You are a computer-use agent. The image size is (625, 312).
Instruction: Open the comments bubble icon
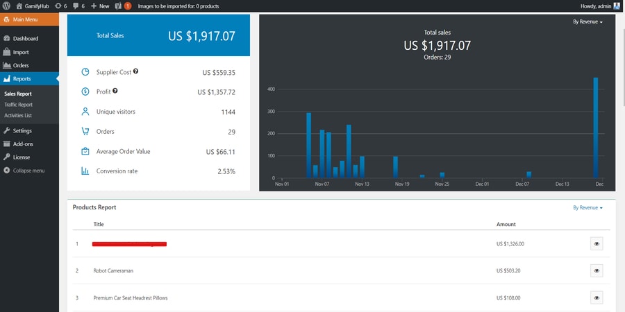click(x=76, y=6)
